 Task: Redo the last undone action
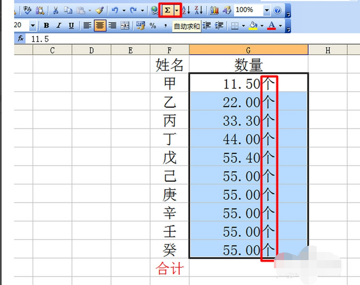(x=133, y=10)
